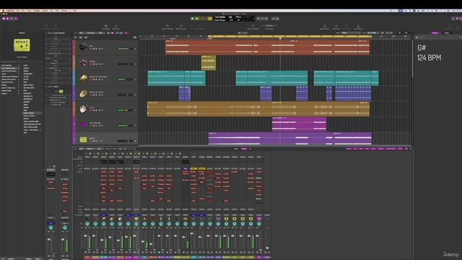The width and height of the screenshot is (462, 260).
Task: Open the Apple menu
Action: click(3, 11)
